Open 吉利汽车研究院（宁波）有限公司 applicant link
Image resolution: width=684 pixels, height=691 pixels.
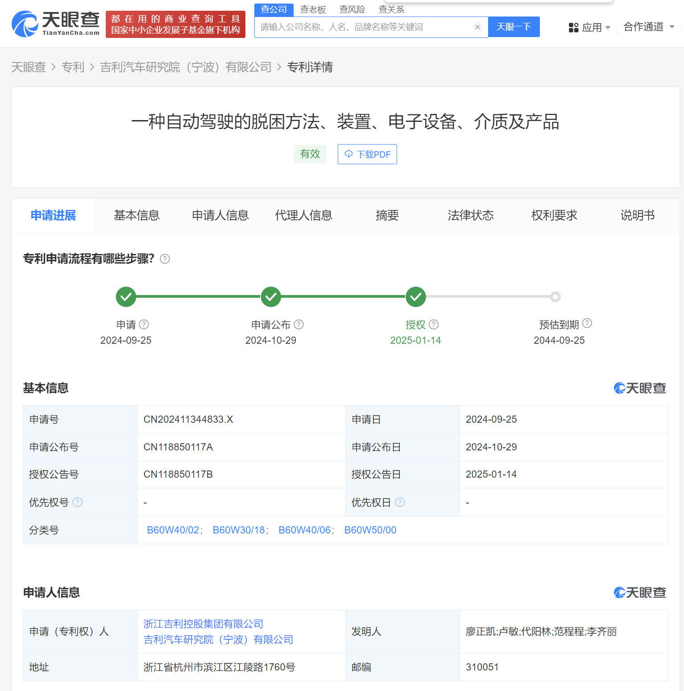218,639
